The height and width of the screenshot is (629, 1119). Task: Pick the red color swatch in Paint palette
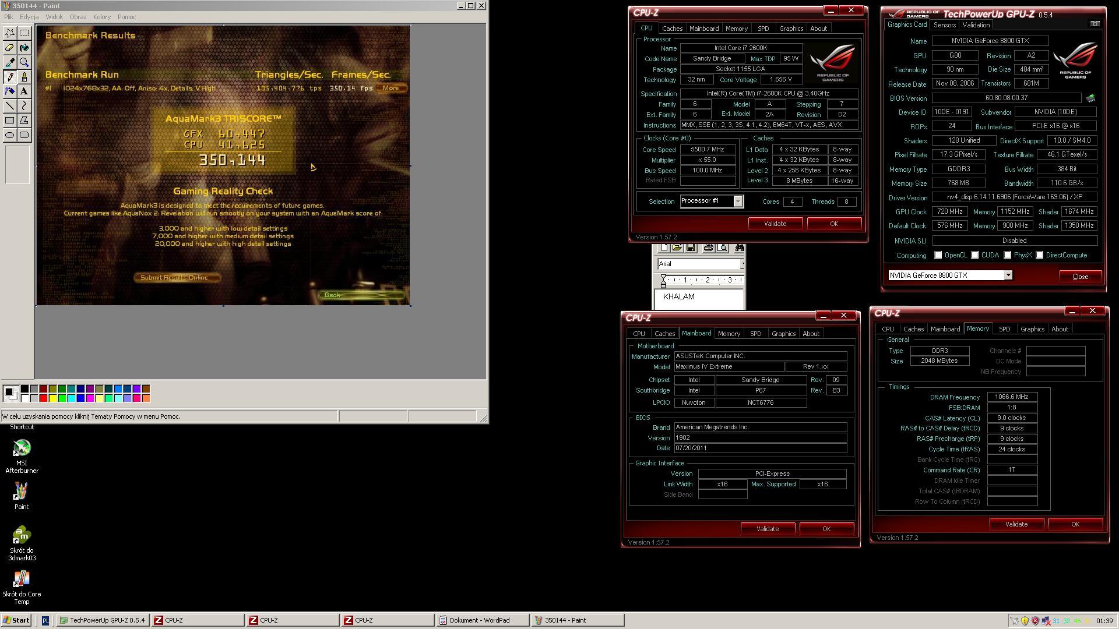point(44,398)
